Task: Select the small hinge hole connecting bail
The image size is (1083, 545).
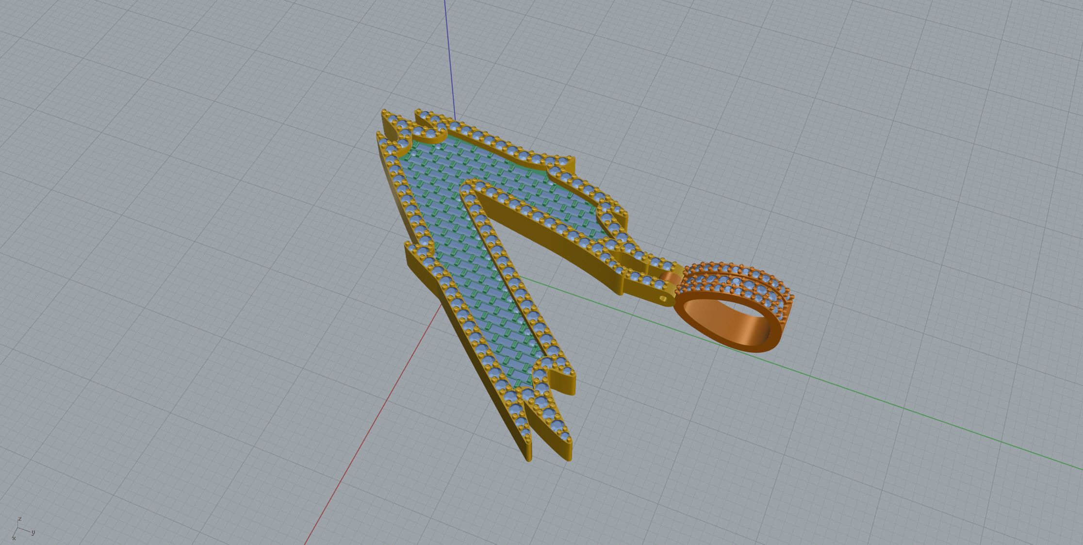Action: 662,299
